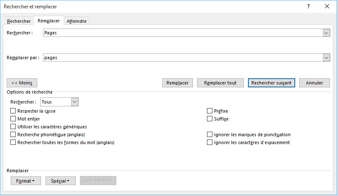This screenshot has width=337, height=195.
Task: Open the Atteindre tab
Action: click(77, 21)
